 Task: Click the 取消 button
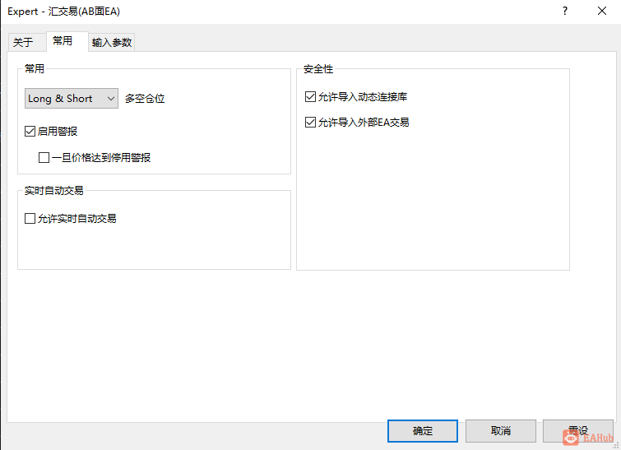click(501, 431)
